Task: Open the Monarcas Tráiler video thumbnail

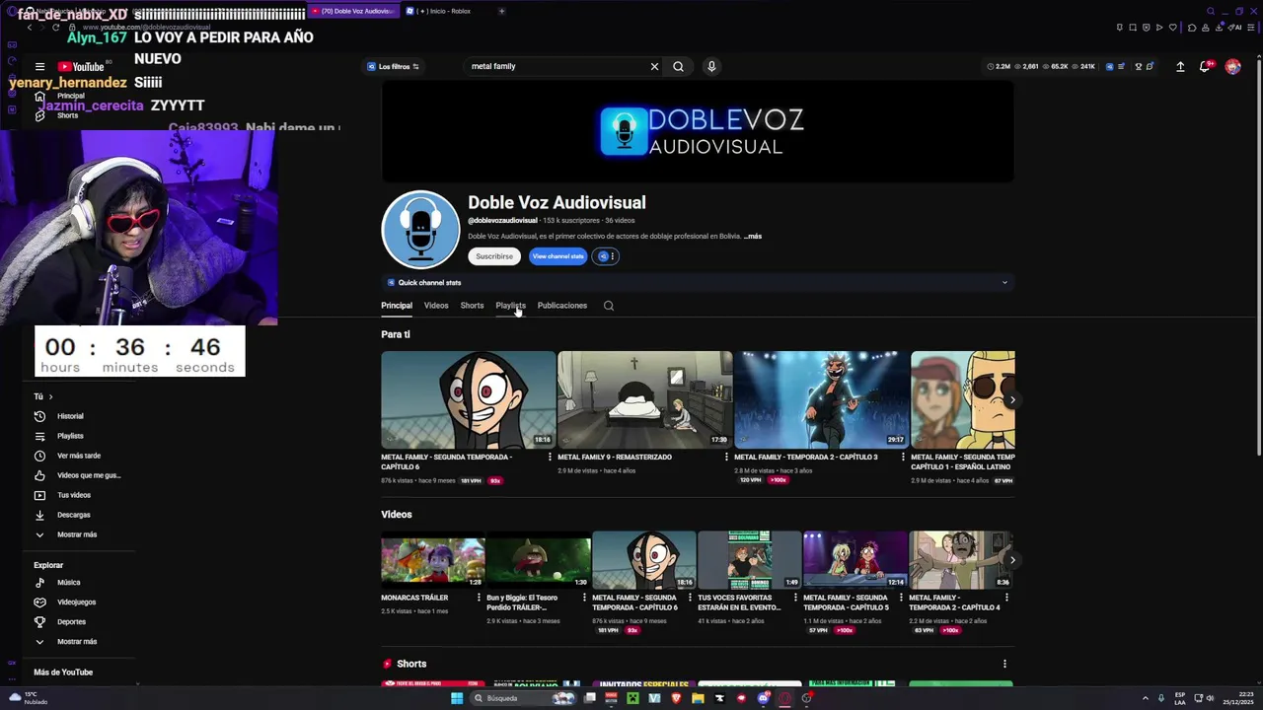Action: [433, 560]
